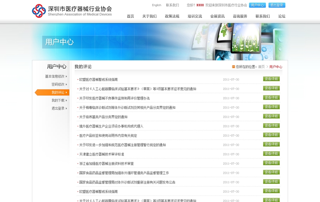Viewport: 320px width, 202px height.
Task: Click 首页 link in the breadcrumb
Action: tap(262, 67)
